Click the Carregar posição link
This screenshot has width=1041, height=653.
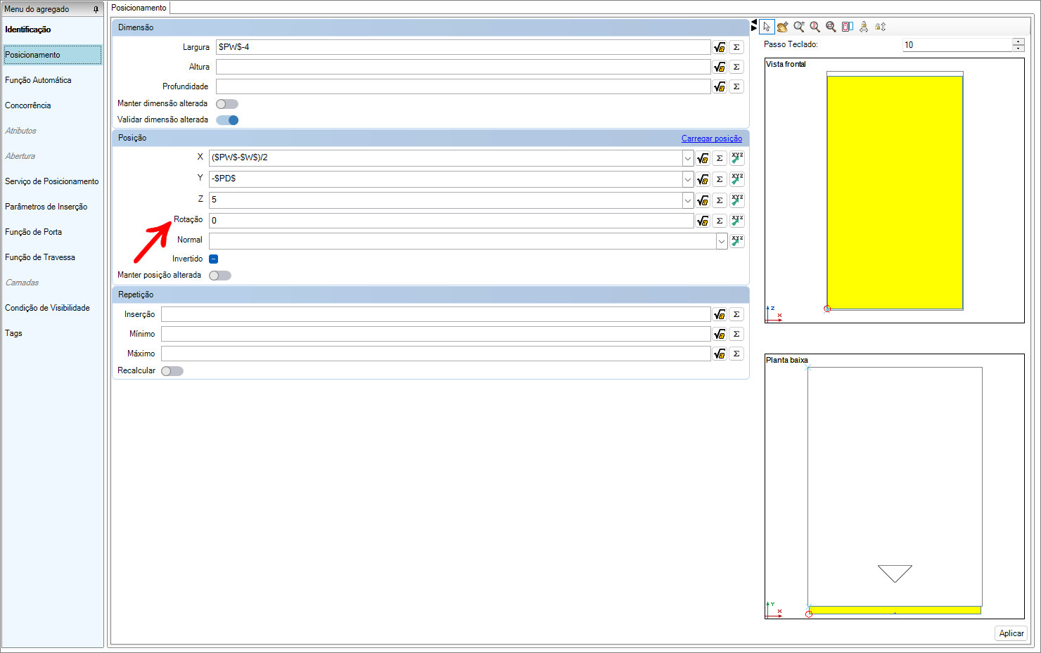712,138
